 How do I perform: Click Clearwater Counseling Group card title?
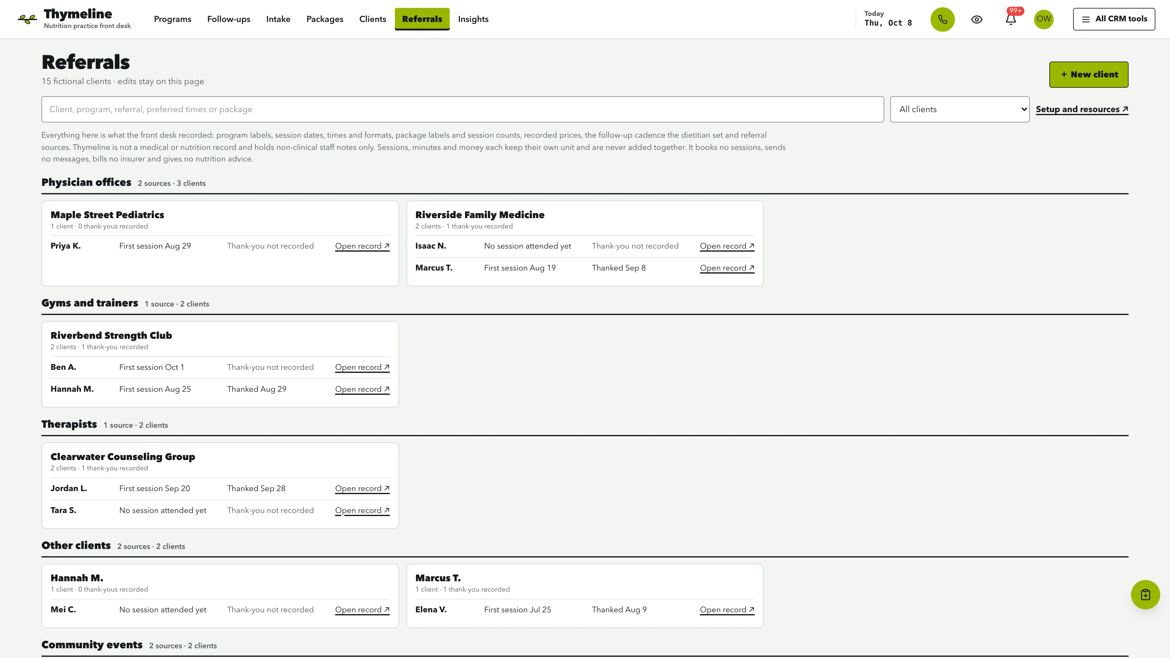[x=122, y=457]
